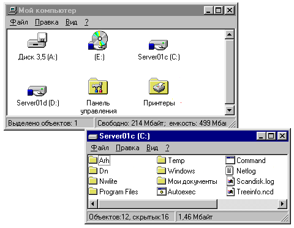Click the Диск 3,5 (A:) label
294x228 pixels.
pos(38,57)
